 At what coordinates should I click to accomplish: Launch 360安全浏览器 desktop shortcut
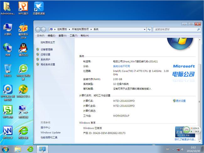click(23, 72)
